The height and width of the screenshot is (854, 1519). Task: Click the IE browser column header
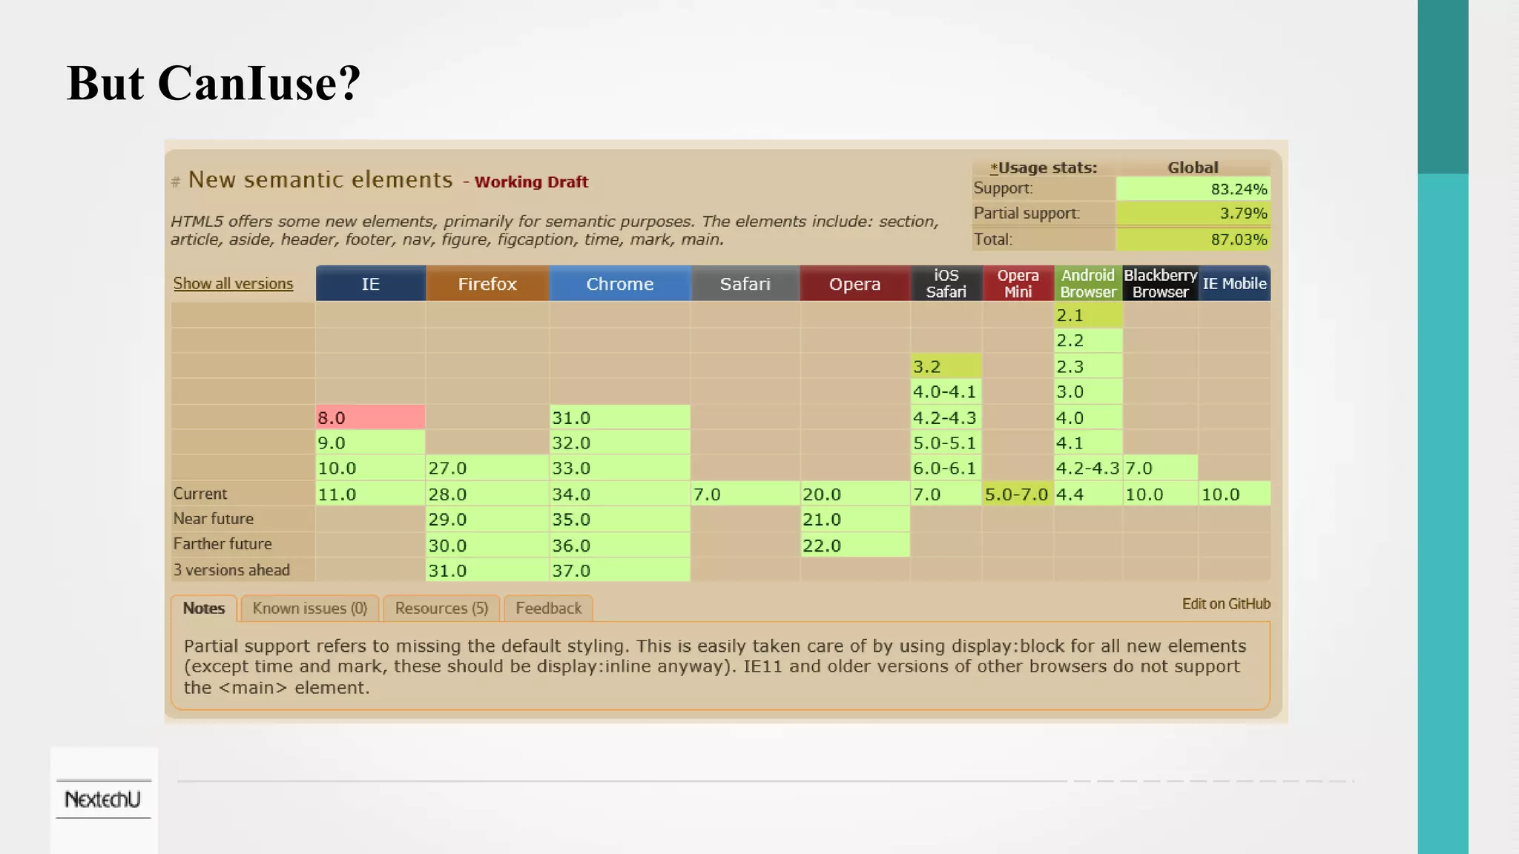[370, 284]
